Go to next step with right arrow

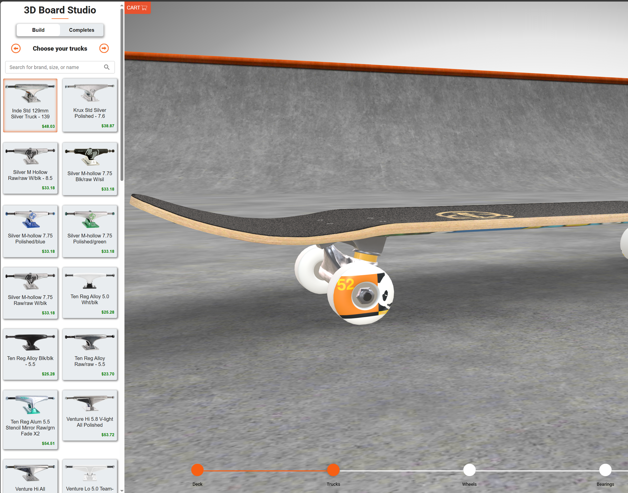tap(104, 48)
